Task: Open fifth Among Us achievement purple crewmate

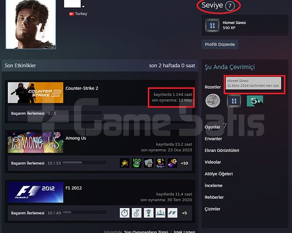Action: [172, 163]
